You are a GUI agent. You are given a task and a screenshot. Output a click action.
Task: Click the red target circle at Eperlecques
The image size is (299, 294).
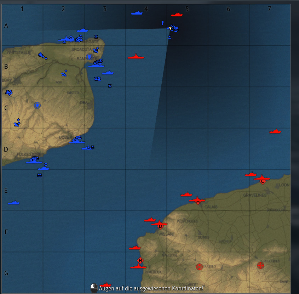(260, 265)
